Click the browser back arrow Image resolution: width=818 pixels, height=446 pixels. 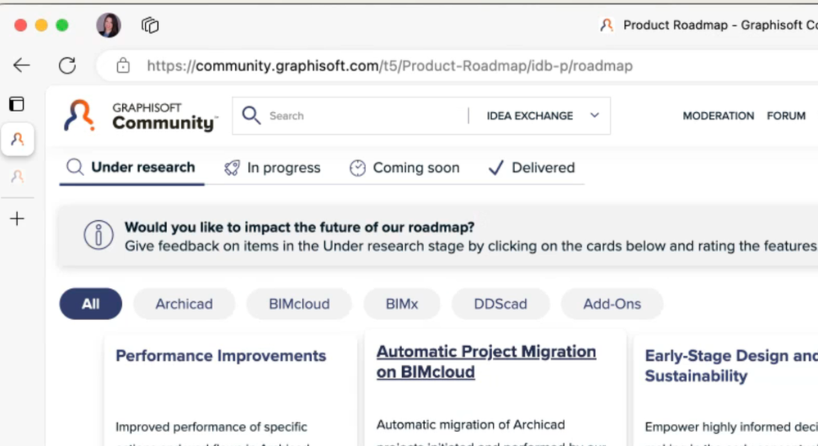tap(21, 65)
